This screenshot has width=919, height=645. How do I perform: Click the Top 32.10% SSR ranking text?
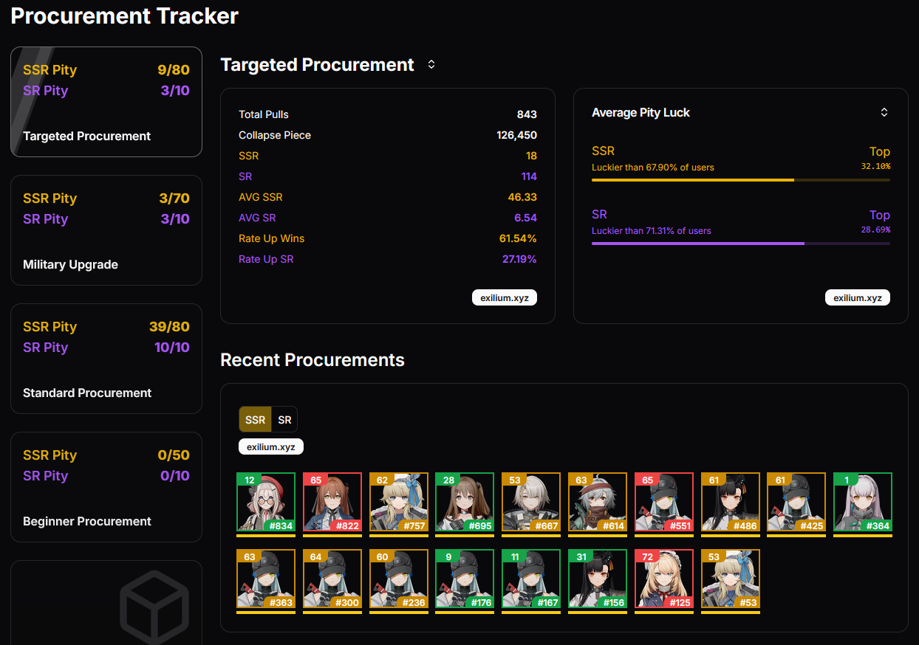point(876,158)
